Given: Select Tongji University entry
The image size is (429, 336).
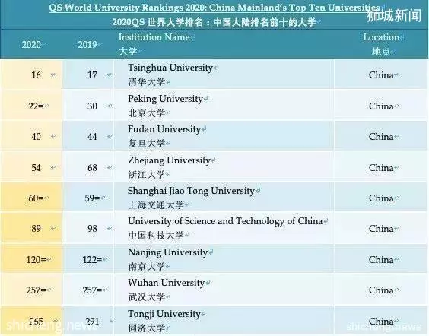Looking at the screenshot, I should point(164,314).
